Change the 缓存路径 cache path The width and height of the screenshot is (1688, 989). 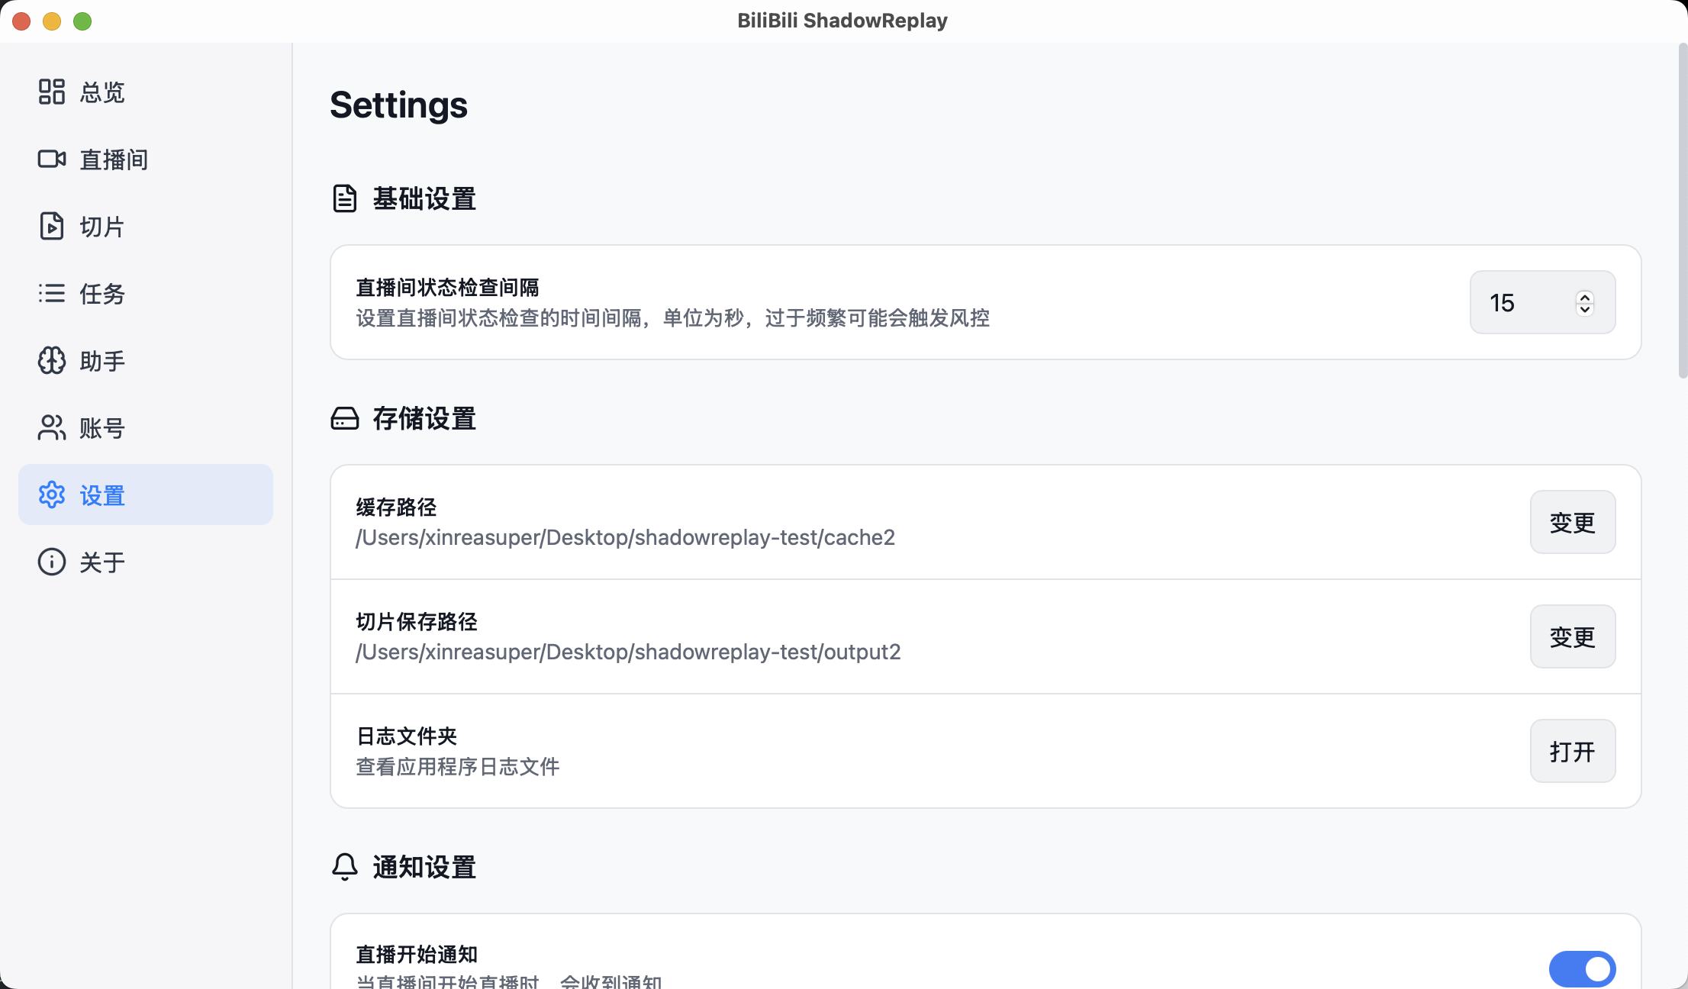coord(1572,522)
